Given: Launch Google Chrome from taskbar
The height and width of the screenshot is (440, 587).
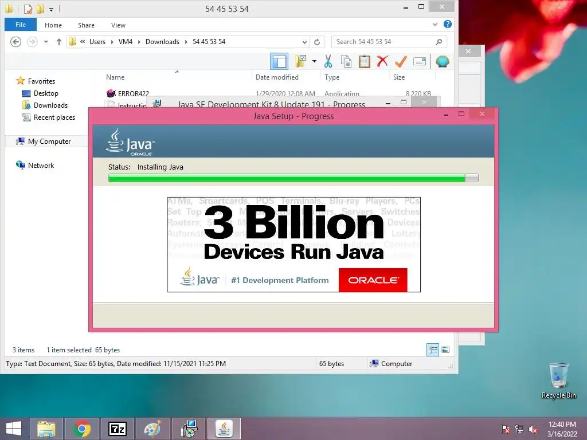Looking at the screenshot, I should (x=81, y=429).
